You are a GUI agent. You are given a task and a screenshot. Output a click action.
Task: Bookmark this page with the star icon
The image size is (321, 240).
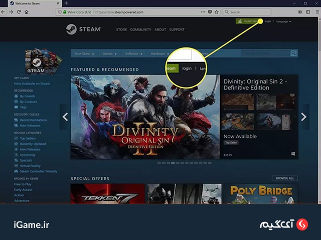tap(217, 12)
